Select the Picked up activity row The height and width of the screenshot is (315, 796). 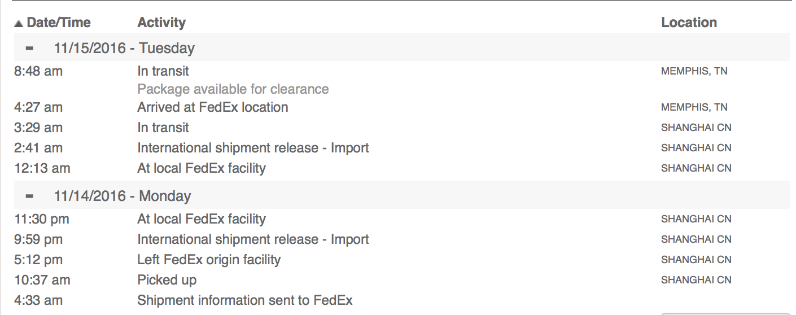point(167,280)
